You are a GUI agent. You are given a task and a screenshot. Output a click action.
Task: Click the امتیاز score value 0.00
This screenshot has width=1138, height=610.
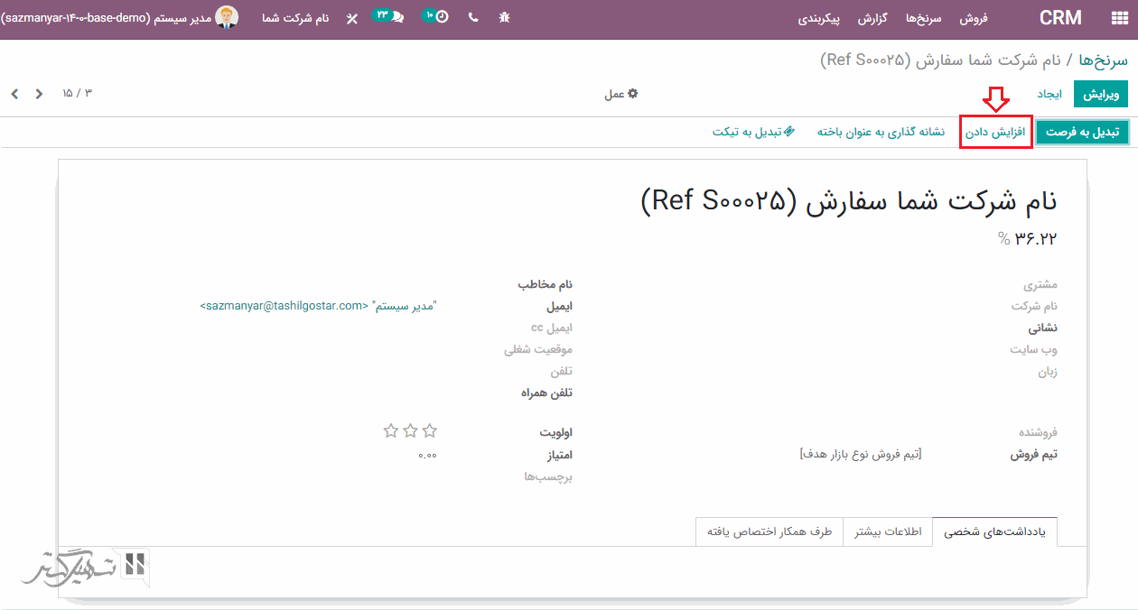point(427,455)
